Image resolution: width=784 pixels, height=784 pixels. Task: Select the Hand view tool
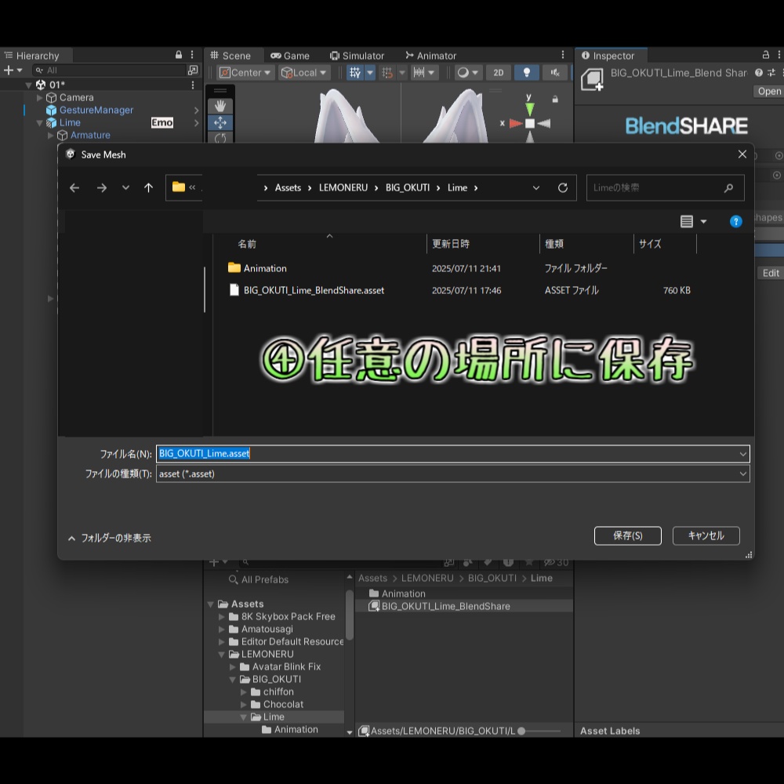coord(220,106)
